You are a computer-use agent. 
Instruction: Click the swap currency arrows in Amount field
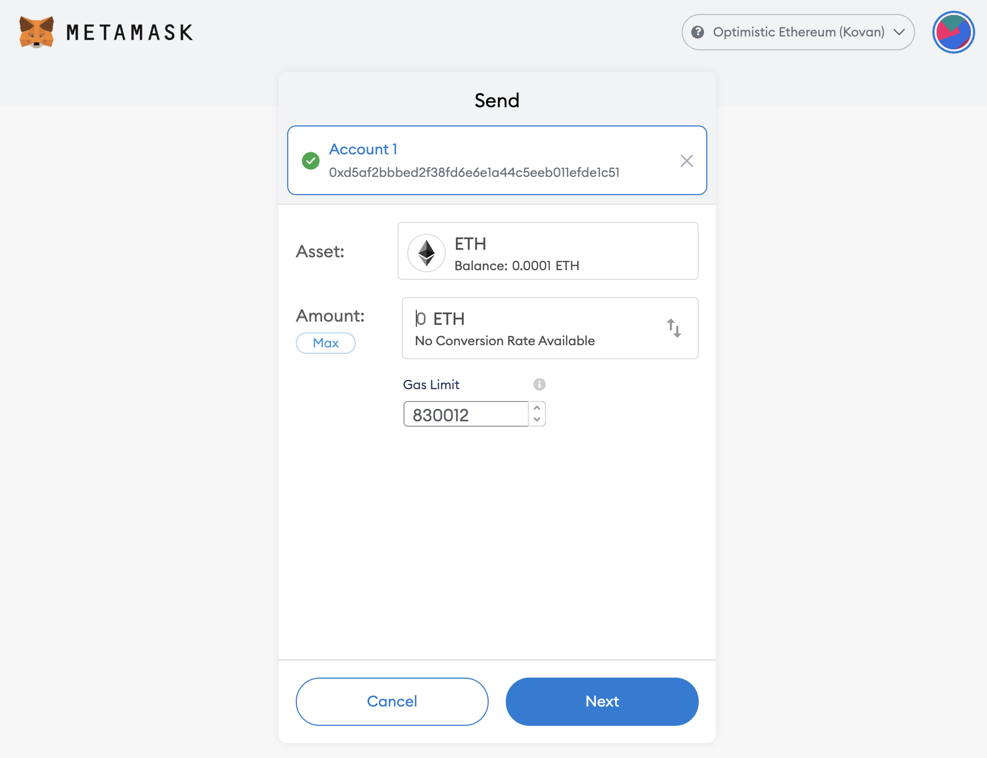click(674, 328)
